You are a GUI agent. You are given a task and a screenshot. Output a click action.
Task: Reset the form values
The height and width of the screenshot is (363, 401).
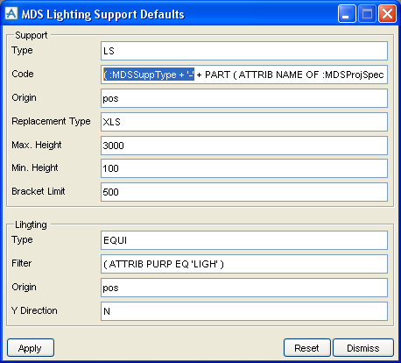pos(307,348)
